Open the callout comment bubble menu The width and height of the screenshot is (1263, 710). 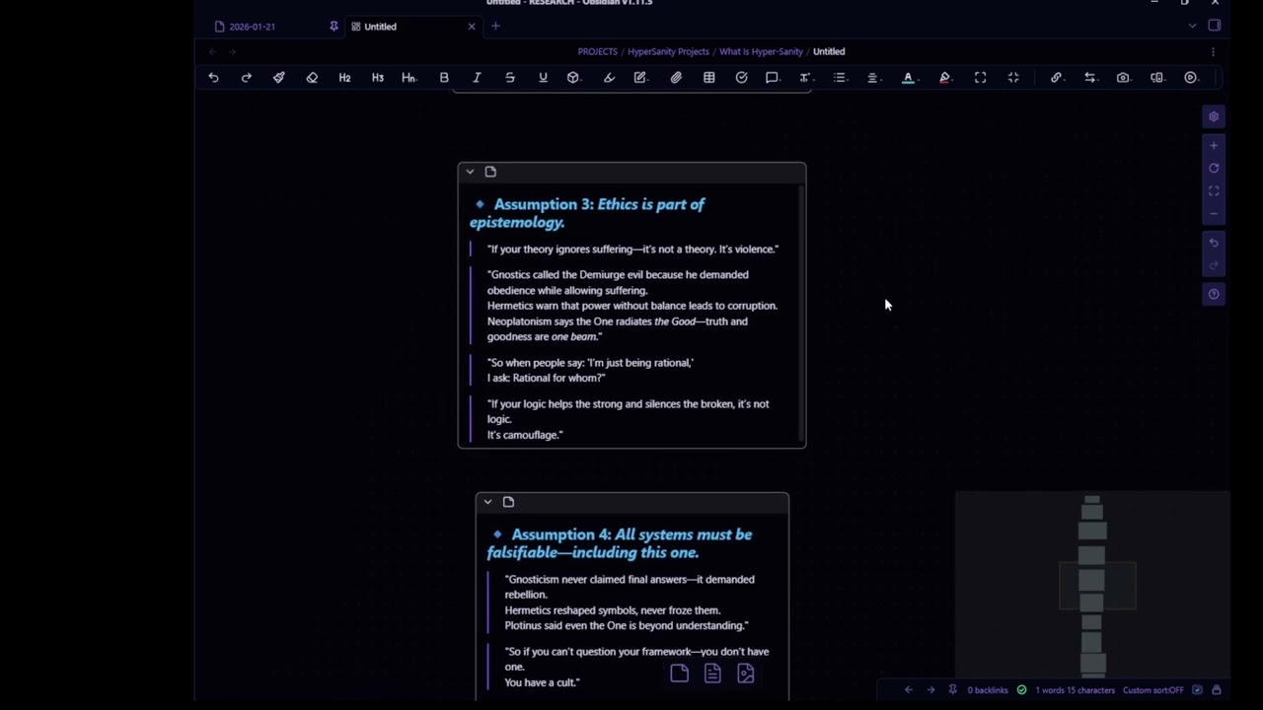[x=774, y=78]
